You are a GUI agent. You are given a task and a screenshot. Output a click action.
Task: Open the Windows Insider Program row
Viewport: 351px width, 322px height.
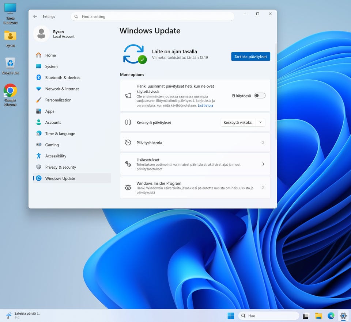[195, 188]
